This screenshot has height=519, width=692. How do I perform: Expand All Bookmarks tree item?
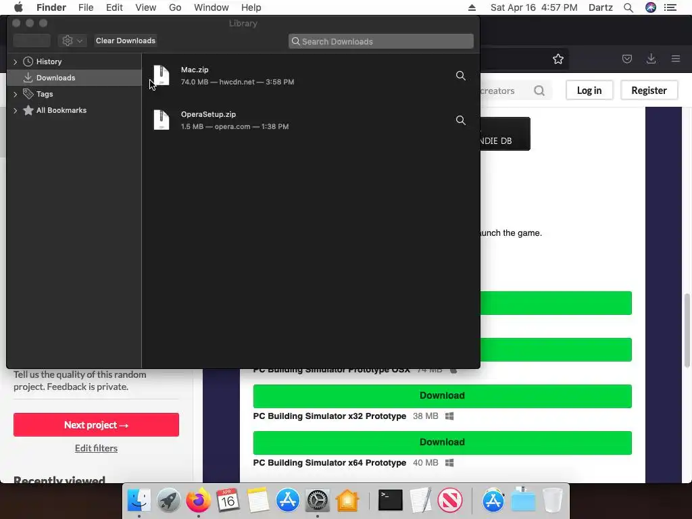point(16,110)
